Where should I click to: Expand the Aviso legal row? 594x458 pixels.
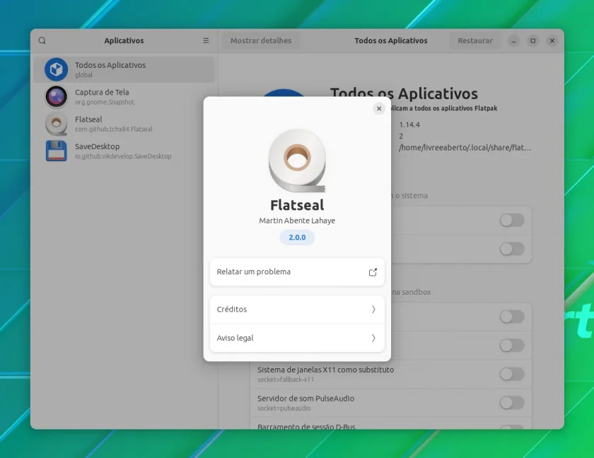pos(297,338)
